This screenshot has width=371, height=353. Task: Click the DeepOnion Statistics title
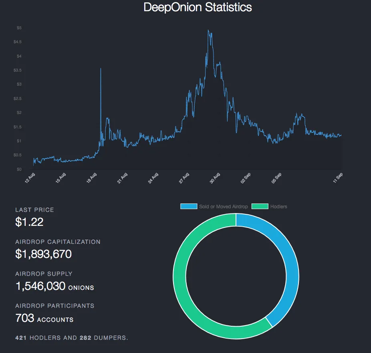pyautogui.click(x=198, y=7)
